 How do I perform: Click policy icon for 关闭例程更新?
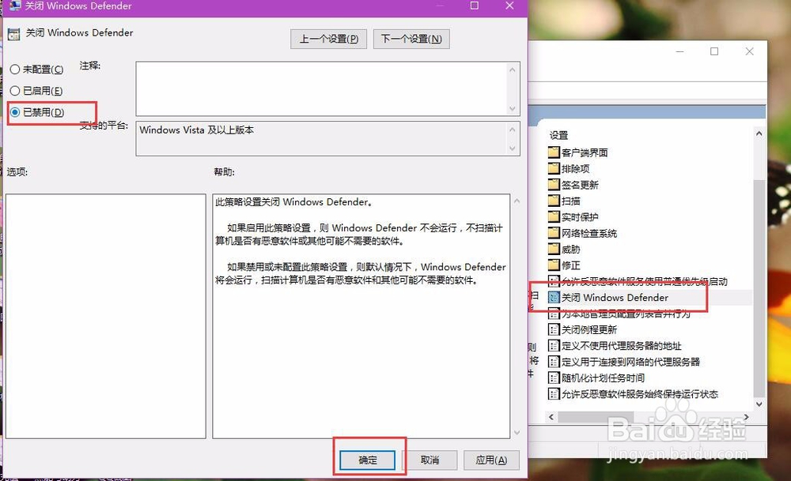pos(554,329)
